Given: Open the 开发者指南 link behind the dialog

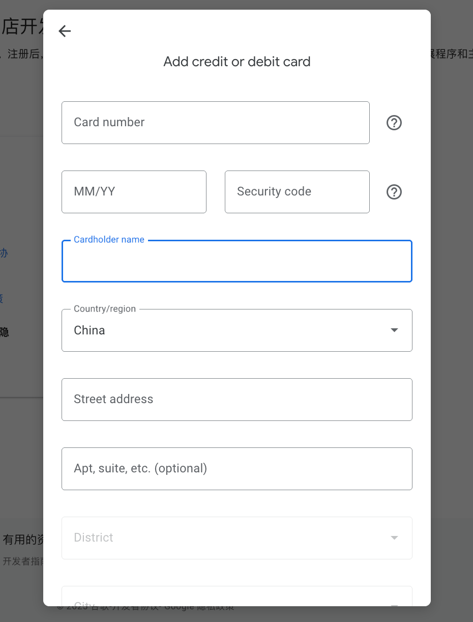Looking at the screenshot, I should [x=22, y=561].
